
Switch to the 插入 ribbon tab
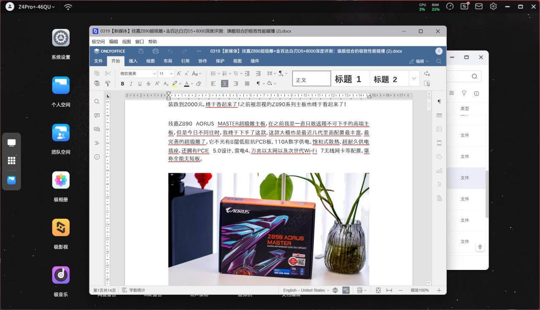[133, 61]
